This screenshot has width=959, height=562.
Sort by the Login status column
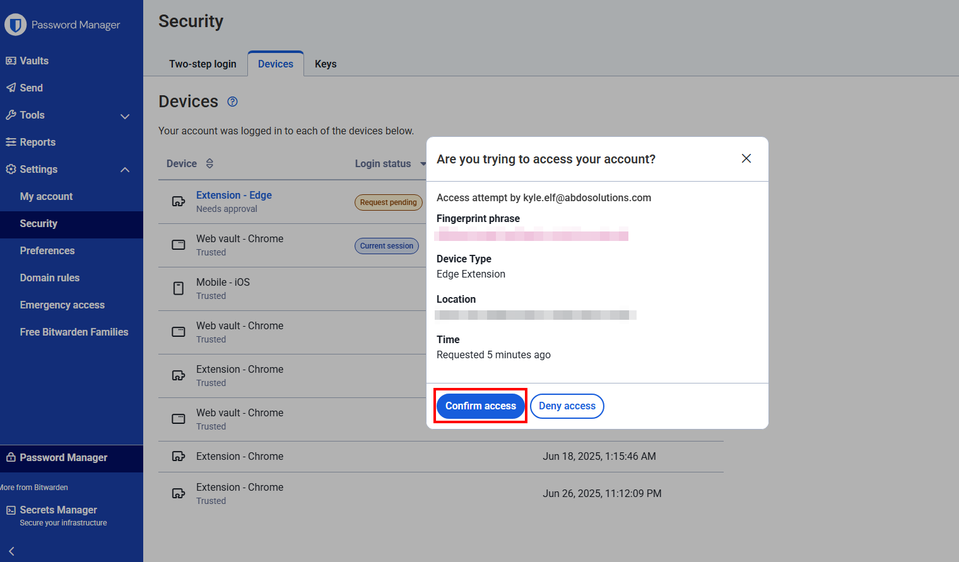[x=390, y=163]
